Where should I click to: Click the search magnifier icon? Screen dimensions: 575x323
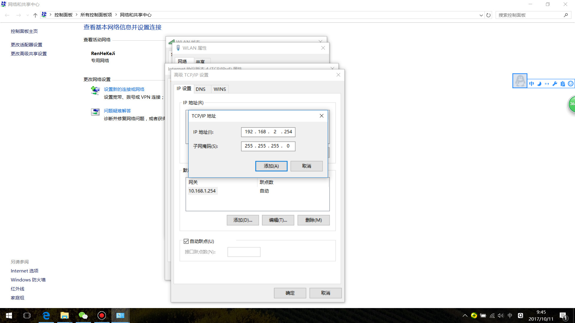pyautogui.click(x=566, y=15)
